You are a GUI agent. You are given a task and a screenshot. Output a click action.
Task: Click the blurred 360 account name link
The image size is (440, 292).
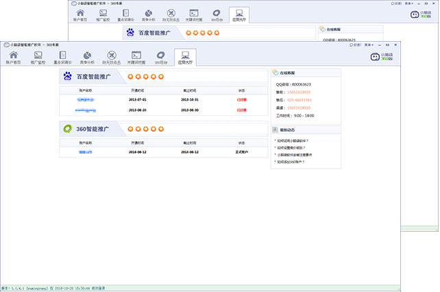coord(86,151)
